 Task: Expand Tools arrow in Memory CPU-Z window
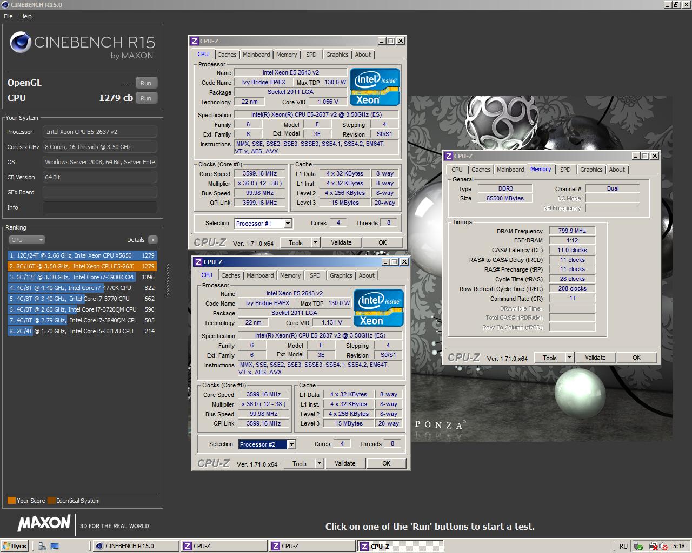point(570,358)
